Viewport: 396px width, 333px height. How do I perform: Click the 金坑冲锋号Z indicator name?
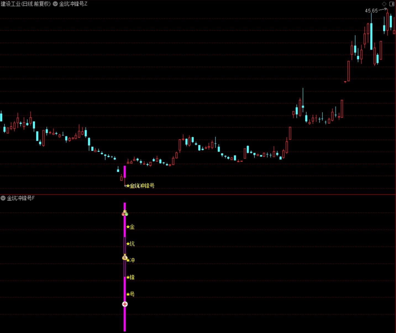coord(73,4)
